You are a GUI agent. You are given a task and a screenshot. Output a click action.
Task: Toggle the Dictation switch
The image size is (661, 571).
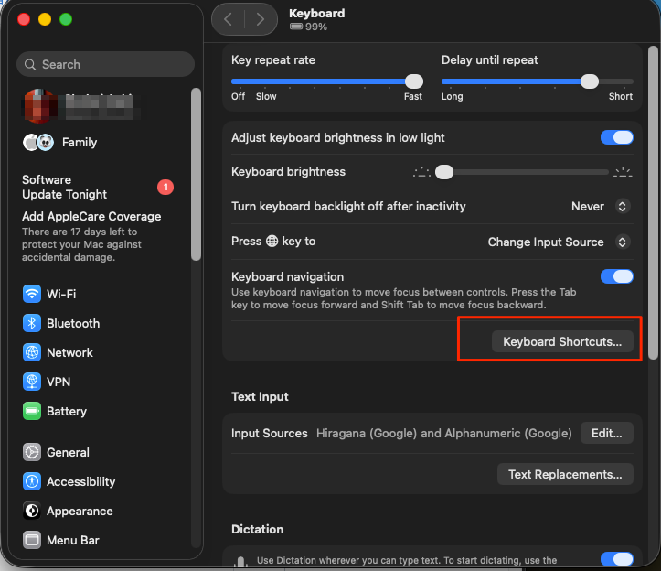(617, 559)
